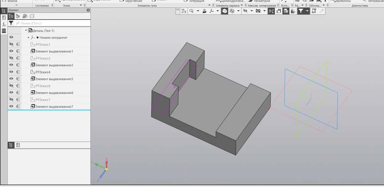Click the zoom magnifier in view toolbar
This screenshot has height=187, width=384.
pos(191,11)
